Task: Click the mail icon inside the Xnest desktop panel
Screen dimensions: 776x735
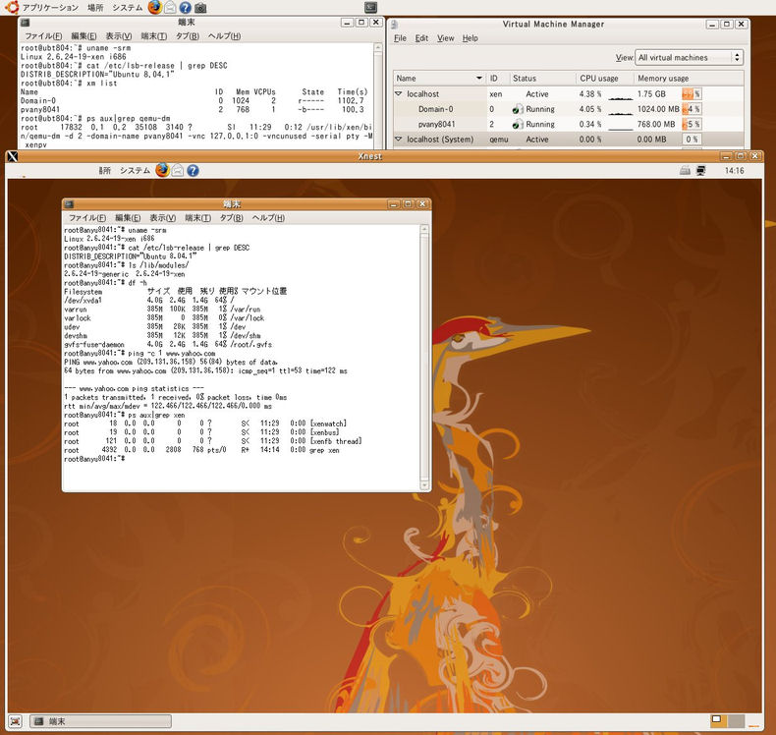Action: point(177,170)
